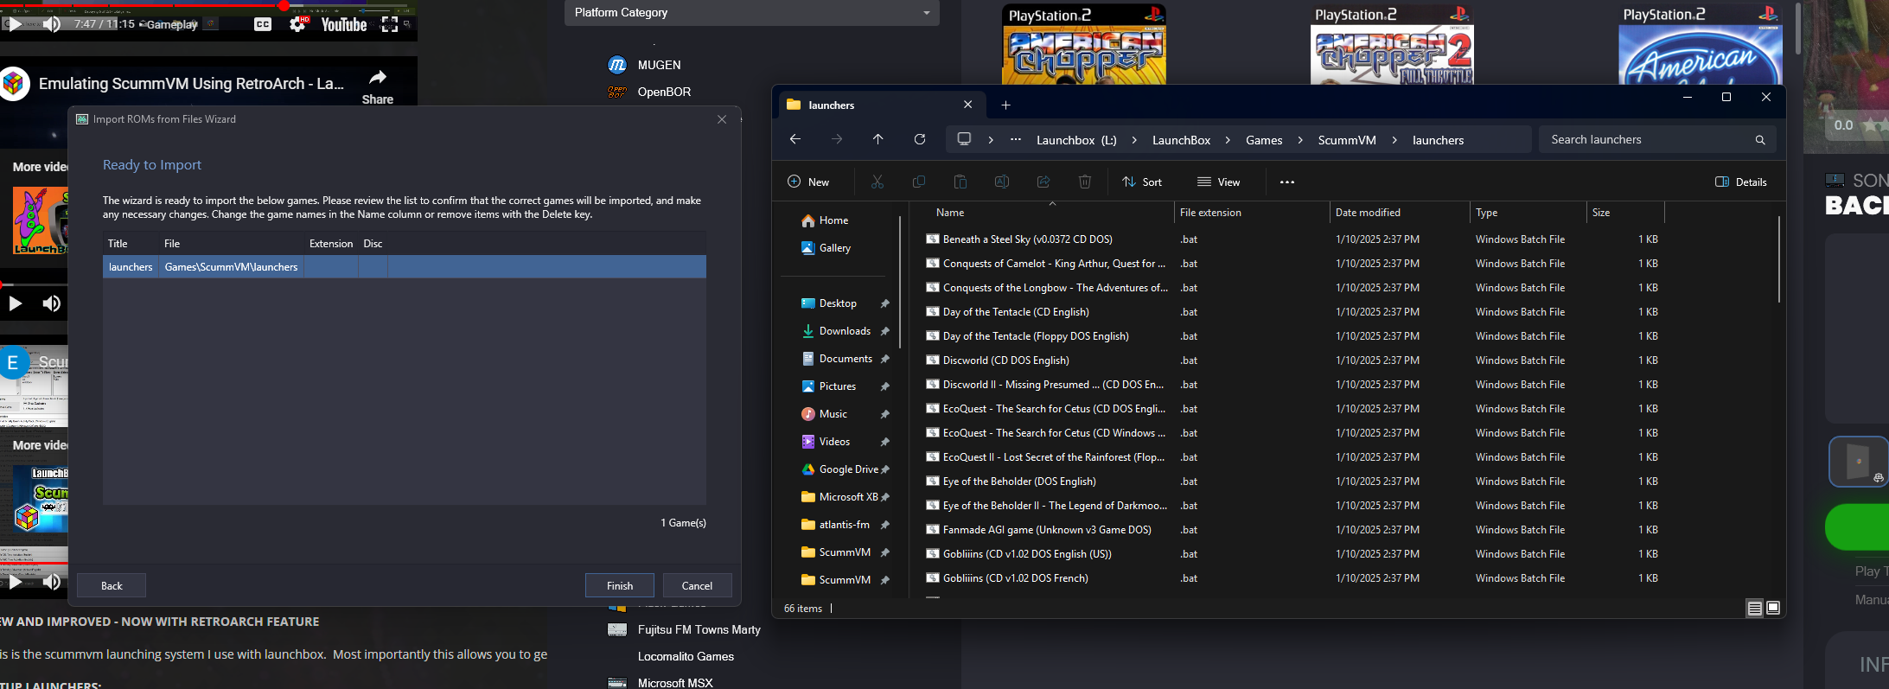Click the Search launchers field
Image resolution: width=1889 pixels, height=689 pixels.
click(1657, 139)
